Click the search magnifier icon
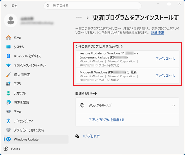Image resolution: width=185 pixels, height=155 pixels. (x=48, y=6)
